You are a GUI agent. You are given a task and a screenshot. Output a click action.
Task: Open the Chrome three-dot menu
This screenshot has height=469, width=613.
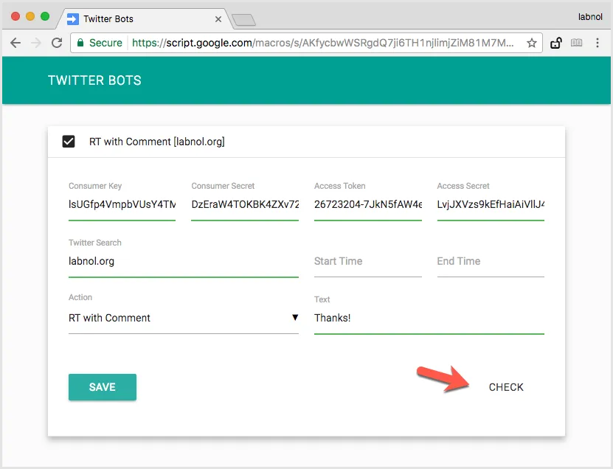point(598,43)
